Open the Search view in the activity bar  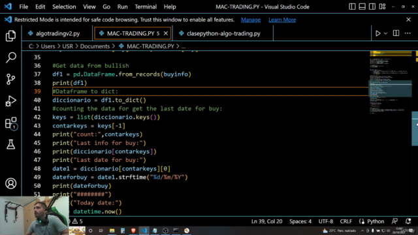coord(10,57)
